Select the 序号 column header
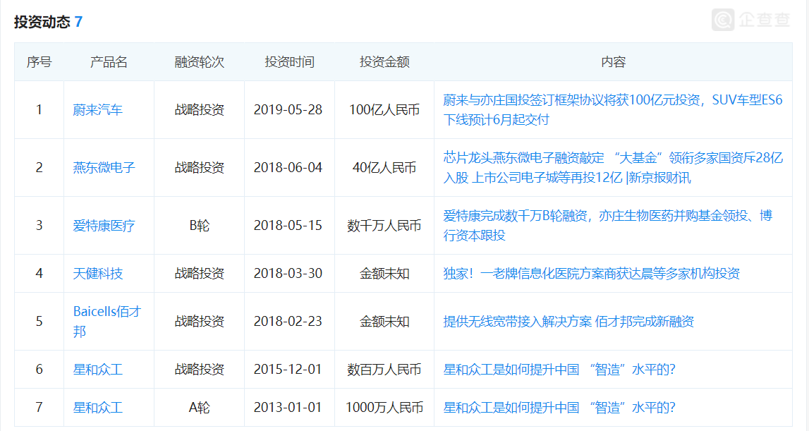The image size is (809, 431). pyautogui.click(x=39, y=63)
